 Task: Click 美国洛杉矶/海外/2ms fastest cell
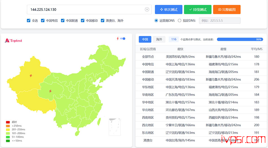[x=180, y=57]
